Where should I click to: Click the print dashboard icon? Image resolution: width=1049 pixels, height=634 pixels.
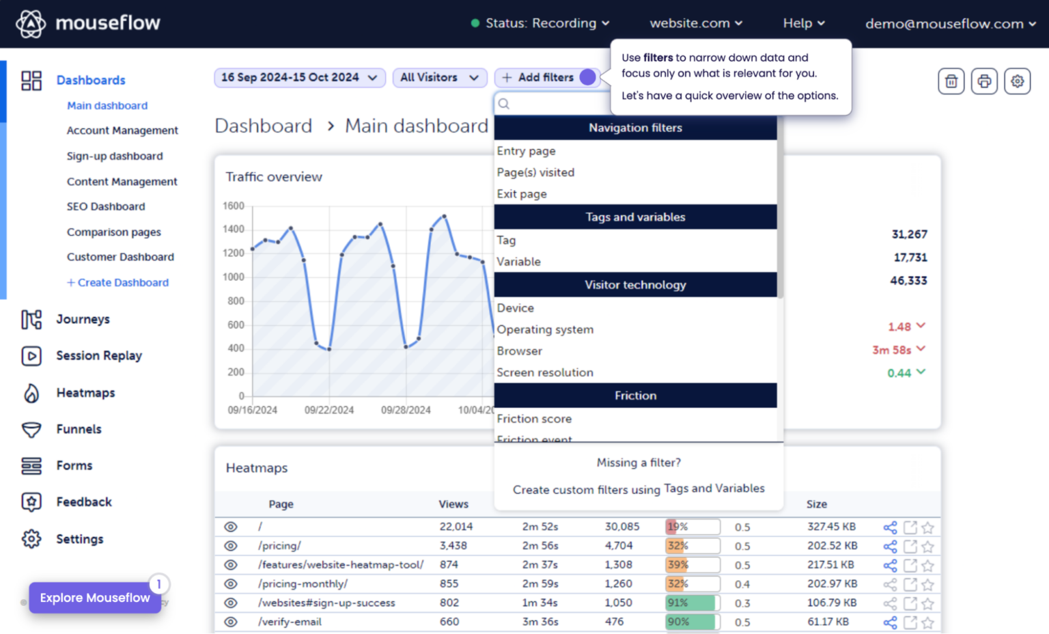tap(983, 81)
